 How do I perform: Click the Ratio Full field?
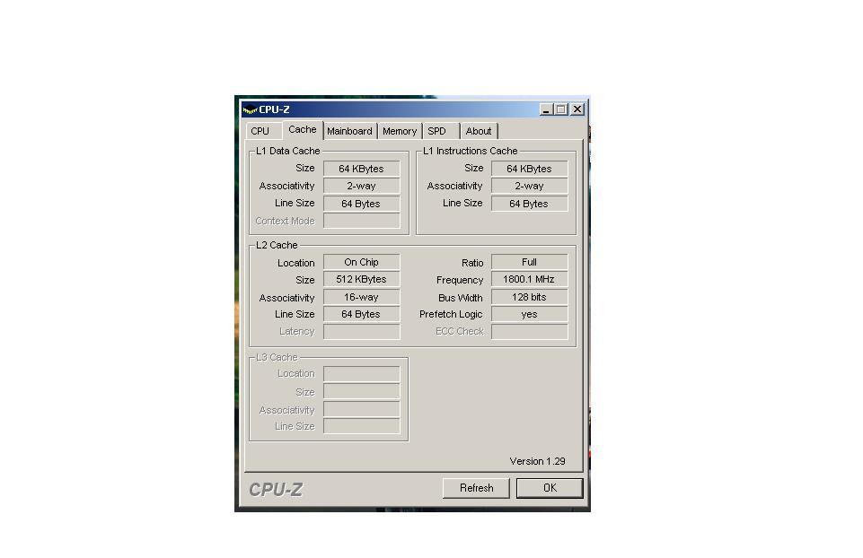(530, 262)
